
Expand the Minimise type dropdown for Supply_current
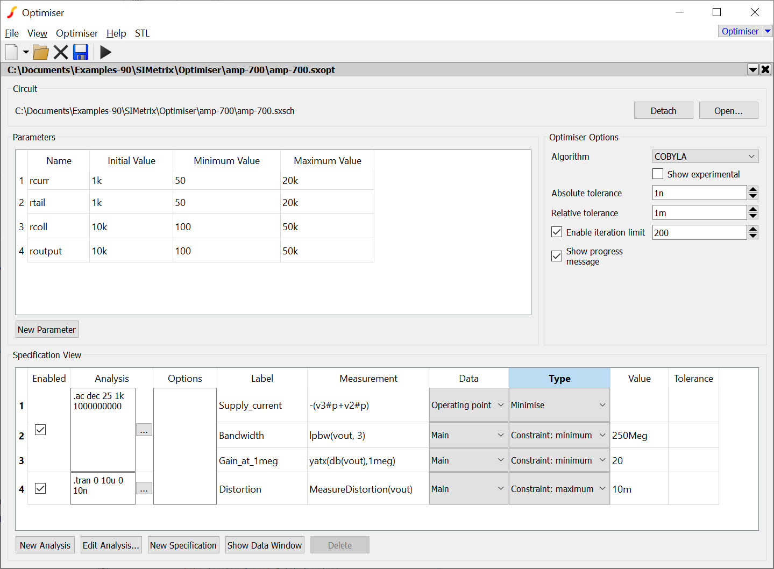(x=559, y=405)
